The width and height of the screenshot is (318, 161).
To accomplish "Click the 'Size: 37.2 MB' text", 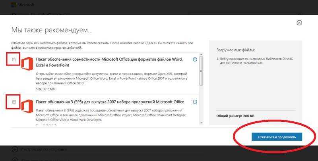I will [x=45, y=89].
